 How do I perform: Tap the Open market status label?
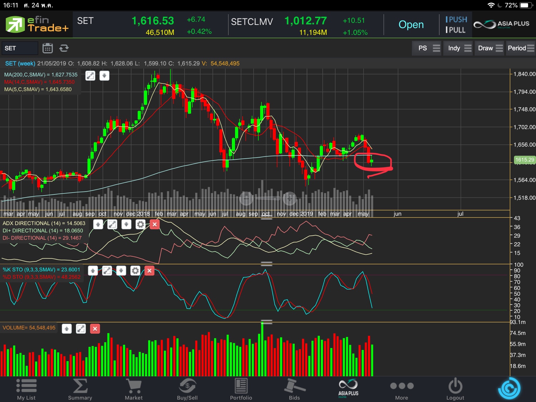pos(411,25)
